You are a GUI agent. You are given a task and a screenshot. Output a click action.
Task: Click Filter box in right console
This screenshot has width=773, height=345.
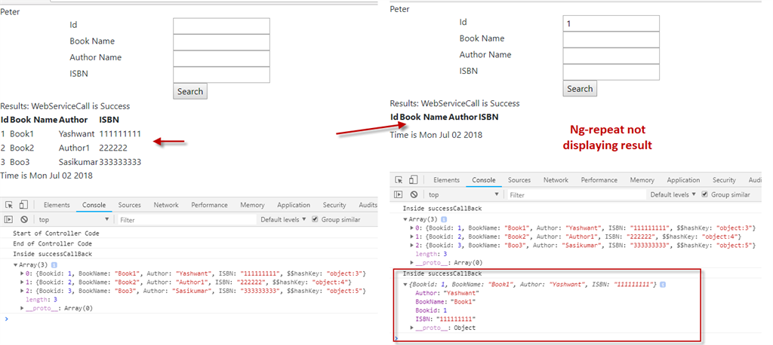click(x=576, y=195)
